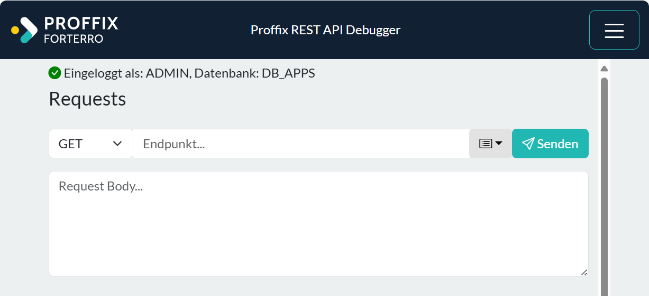Click the Request Body resize handle
Viewport: 649px width, 296px height.
pos(584,272)
